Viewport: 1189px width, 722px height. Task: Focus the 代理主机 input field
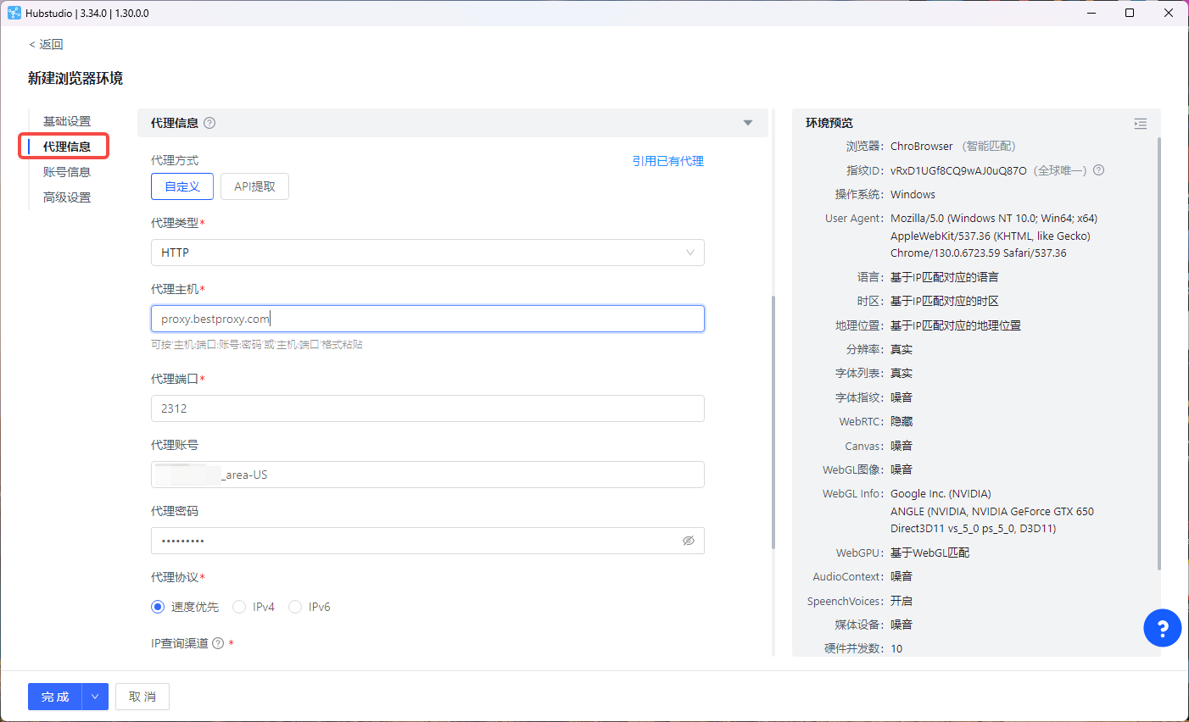(x=427, y=319)
